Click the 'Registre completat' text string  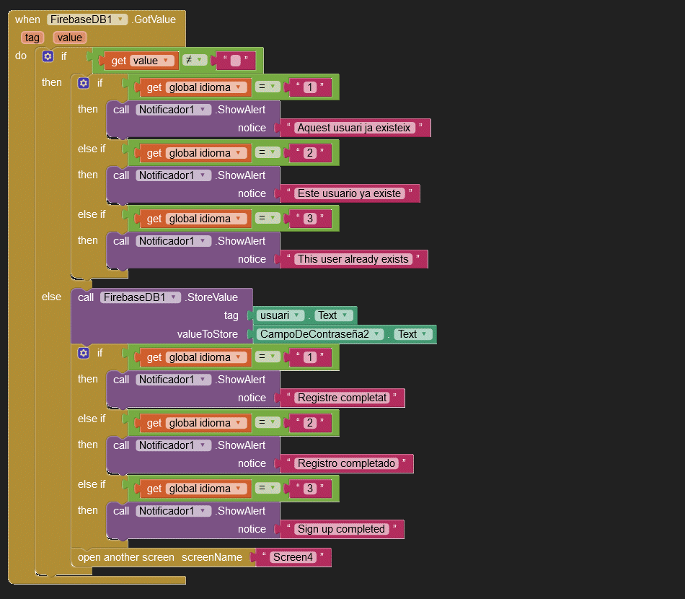point(342,398)
